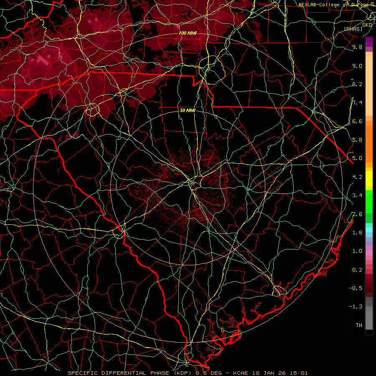Click the 9.0 legend value

click(x=357, y=66)
